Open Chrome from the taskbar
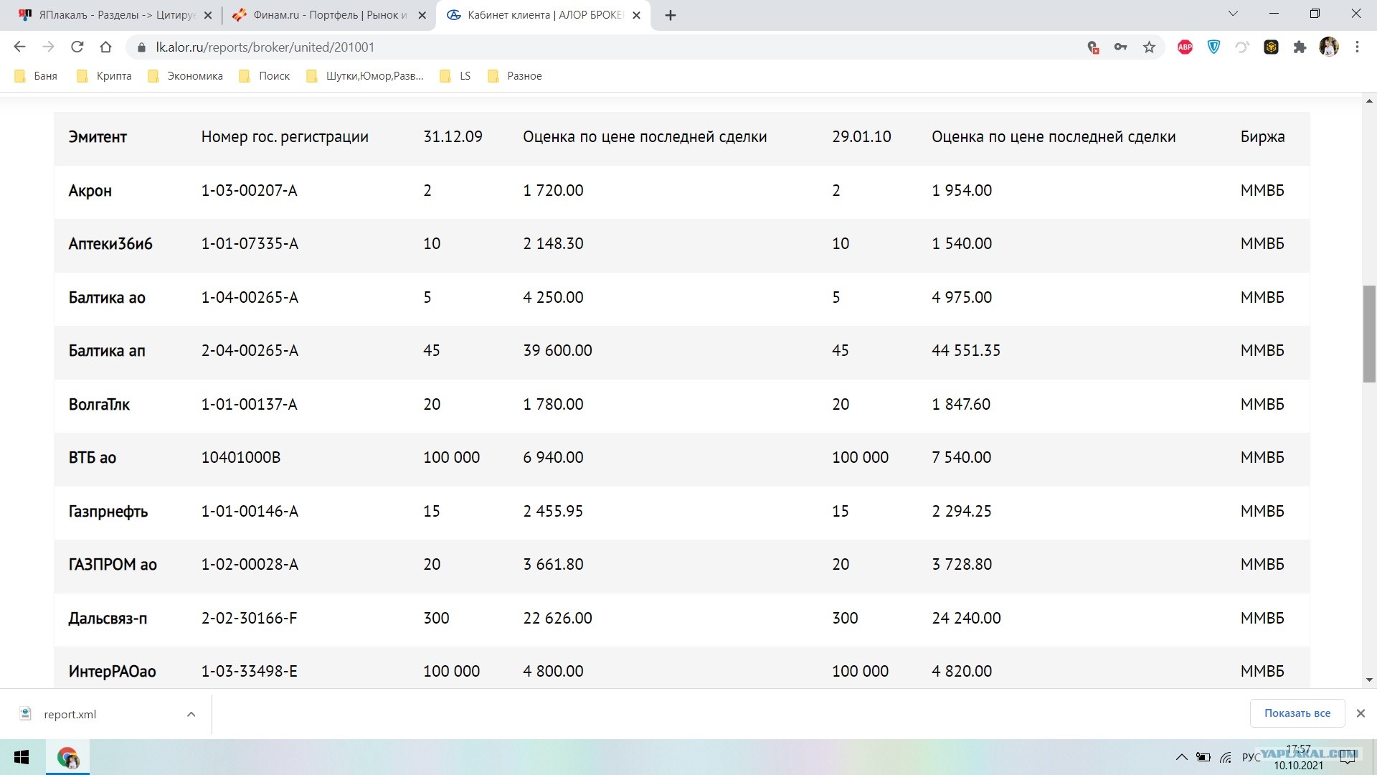Image resolution: width=1377 pixels, height=775 pixels. [68, 757]
